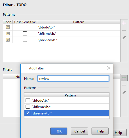Remove filter using minus icon in Filters

pyautogui.click(x=124, y=85)
